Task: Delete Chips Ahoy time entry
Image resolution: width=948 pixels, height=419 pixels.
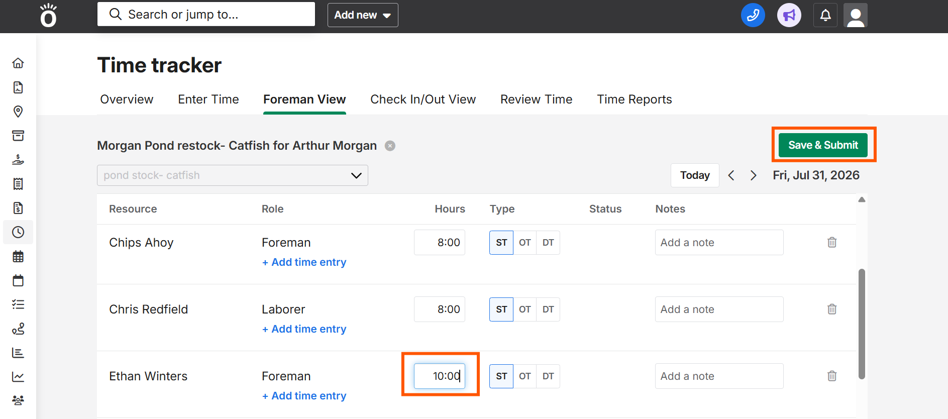Action: point(832,242)
